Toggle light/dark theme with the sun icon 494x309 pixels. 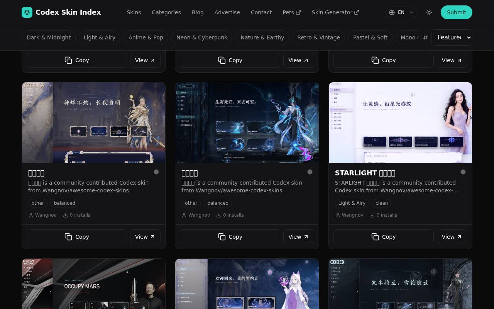coord(429,12)
